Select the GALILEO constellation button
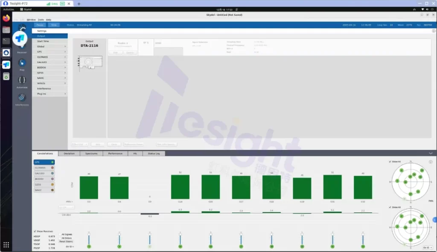This screenshot has width=437, height=252. tap(44, 173)
